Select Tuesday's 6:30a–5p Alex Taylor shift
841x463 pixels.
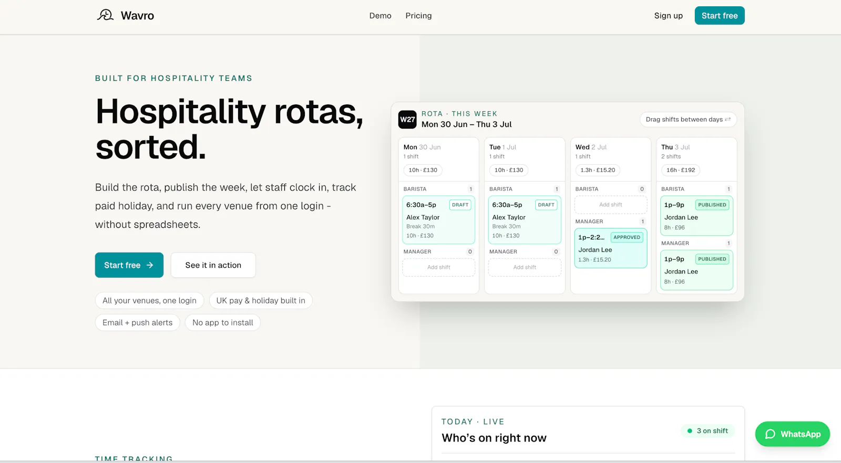(x=525, y=220)
